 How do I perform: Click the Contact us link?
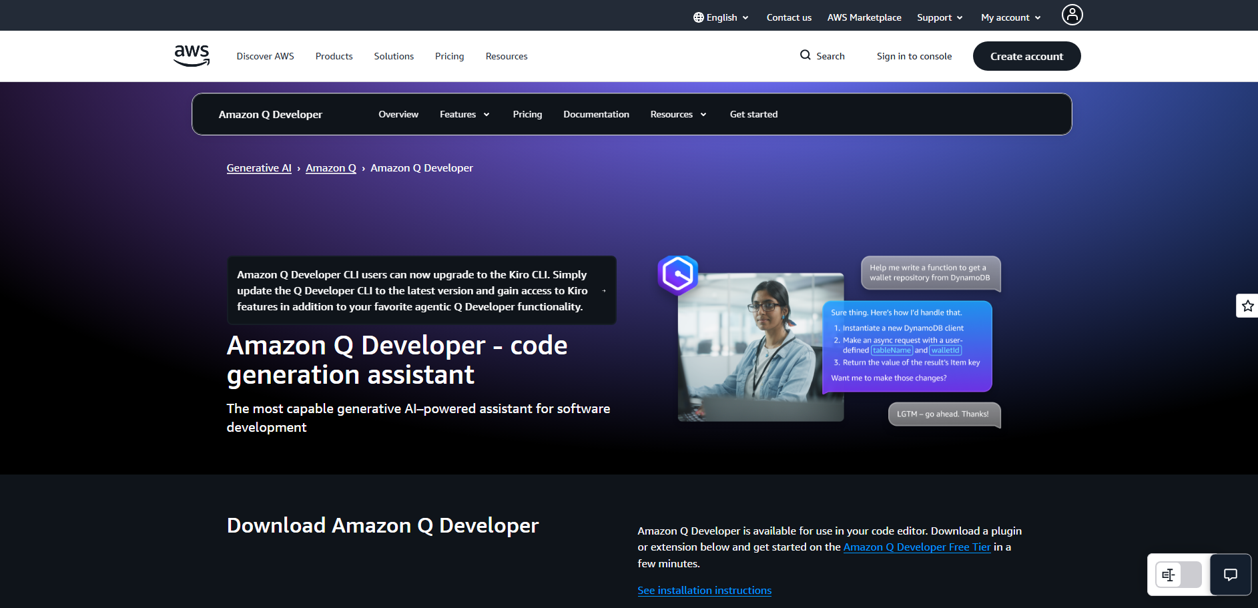coord(789,17)
